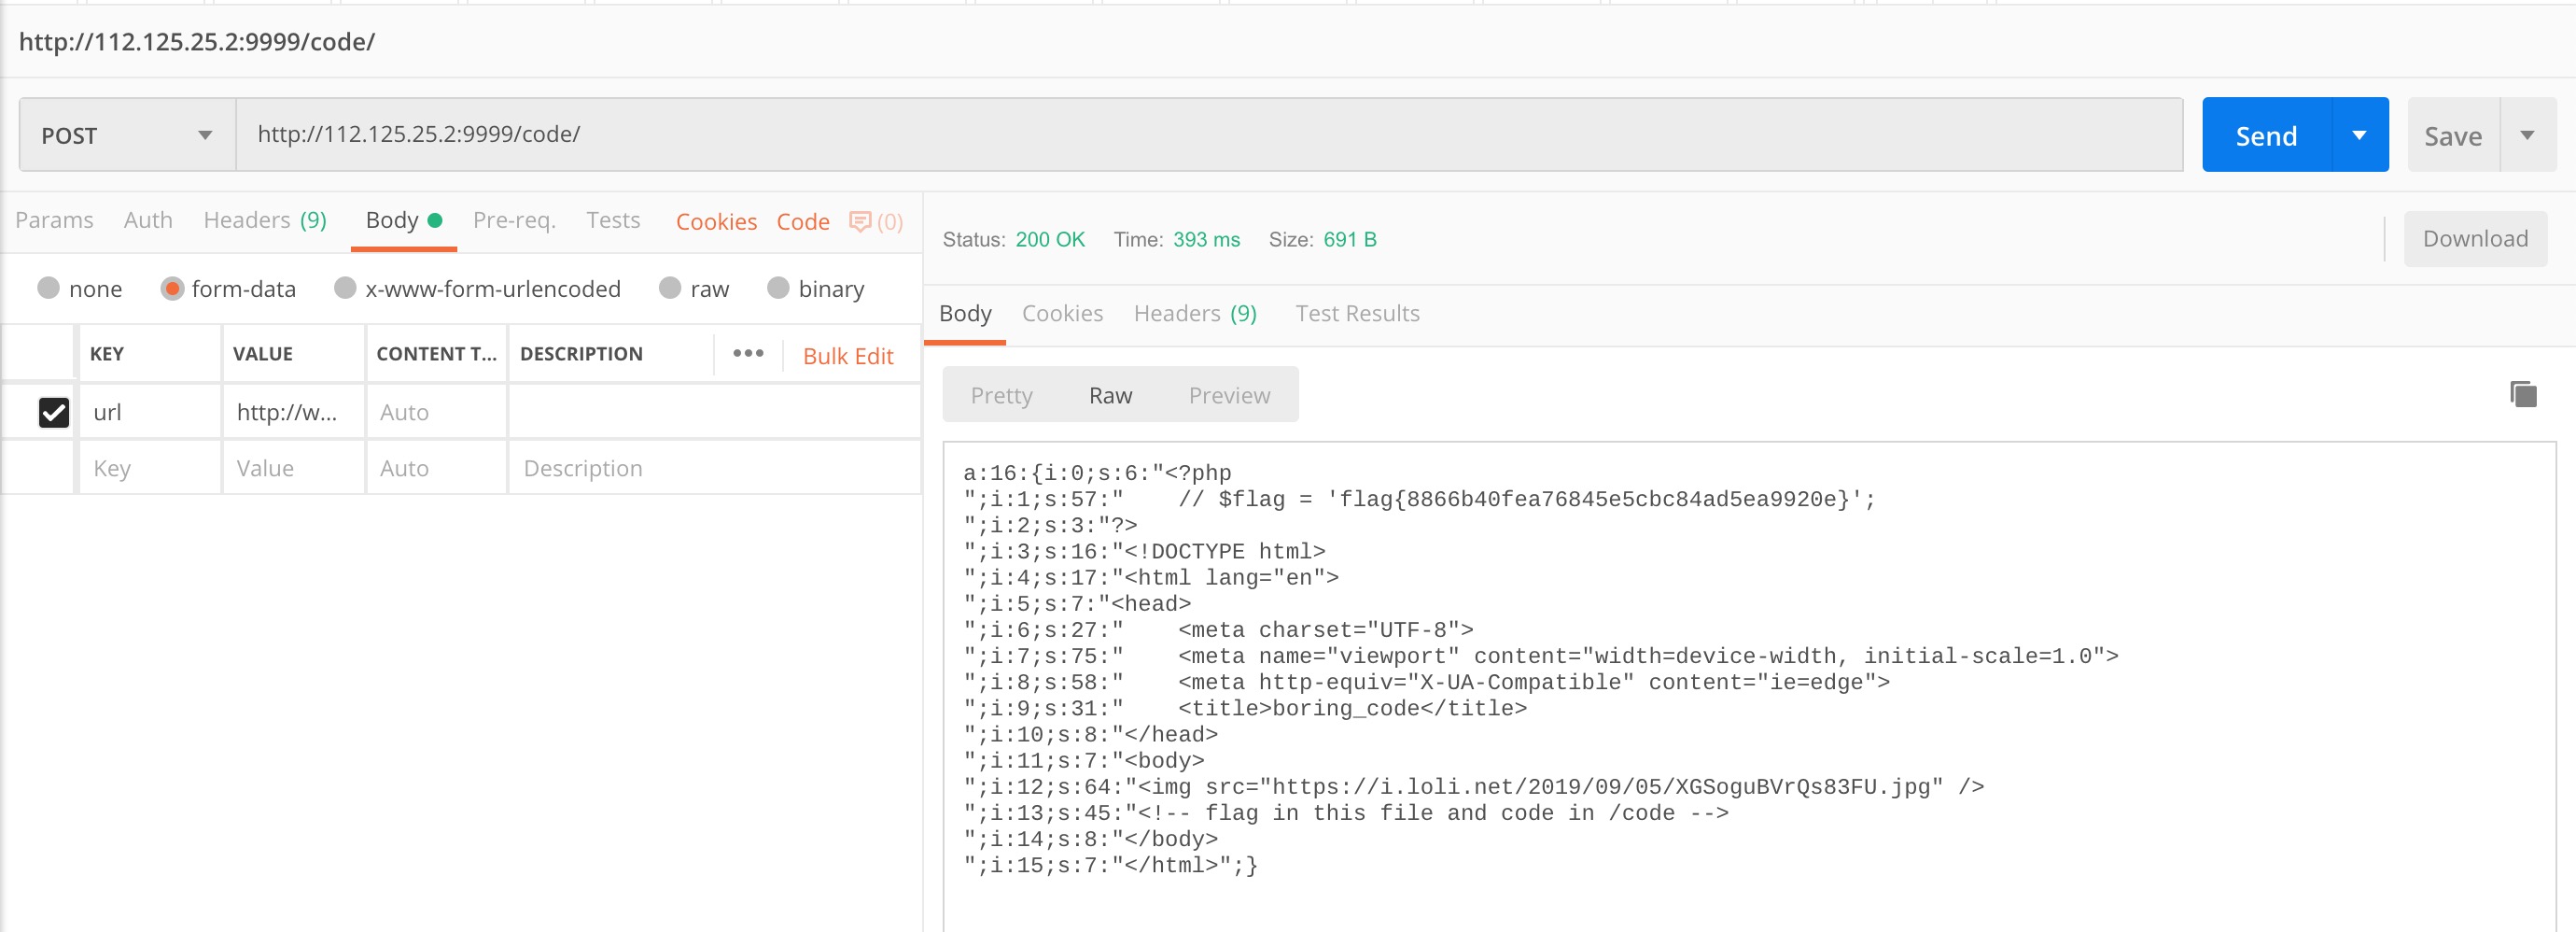Click the three-dots column options icon
This screenshot has width=2576, height=932.
tap(748, 353)
